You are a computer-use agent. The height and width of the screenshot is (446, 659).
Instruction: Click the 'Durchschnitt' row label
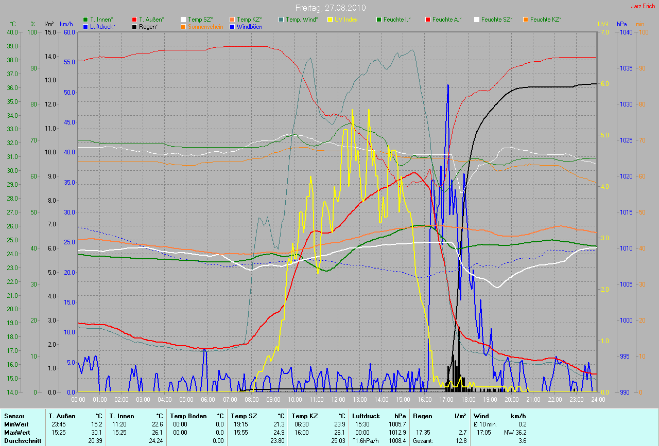click(x=23, y=441)
